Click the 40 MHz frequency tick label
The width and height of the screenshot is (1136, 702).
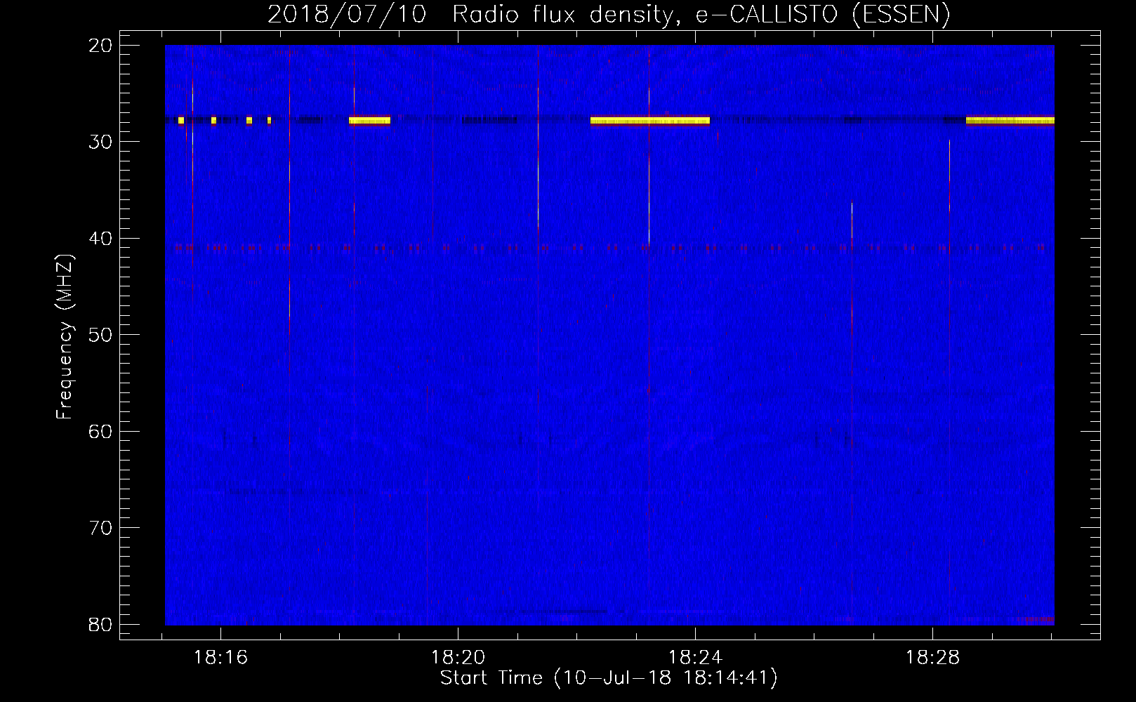point(100,239)
